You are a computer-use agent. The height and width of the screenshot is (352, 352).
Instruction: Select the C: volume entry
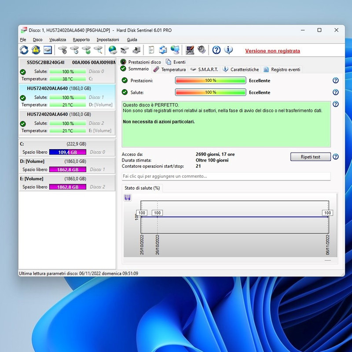point(67,148)
